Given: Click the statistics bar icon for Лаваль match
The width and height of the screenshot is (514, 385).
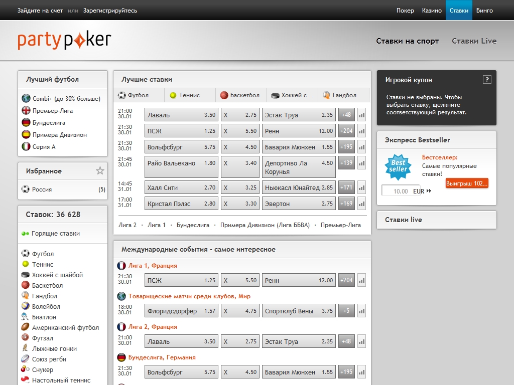Looking at the screenshot, I should click(x=361, y=115).
